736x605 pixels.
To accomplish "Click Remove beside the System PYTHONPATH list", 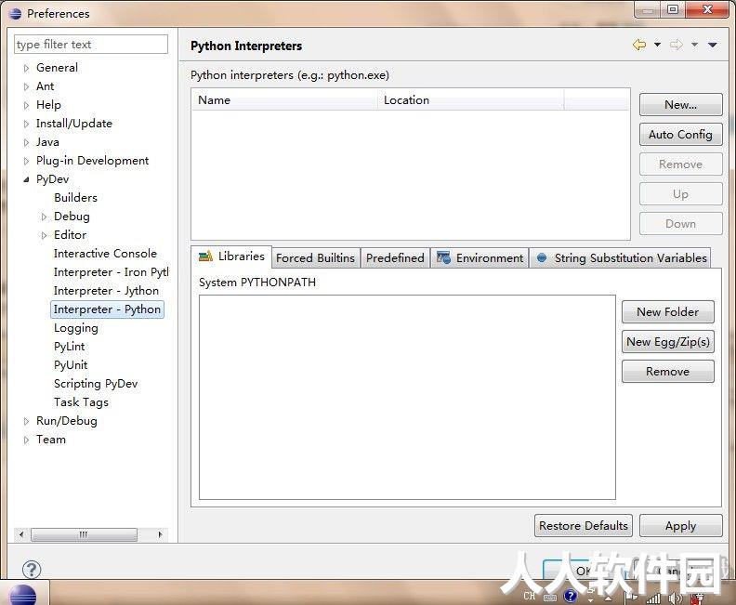I will (667, 371).
